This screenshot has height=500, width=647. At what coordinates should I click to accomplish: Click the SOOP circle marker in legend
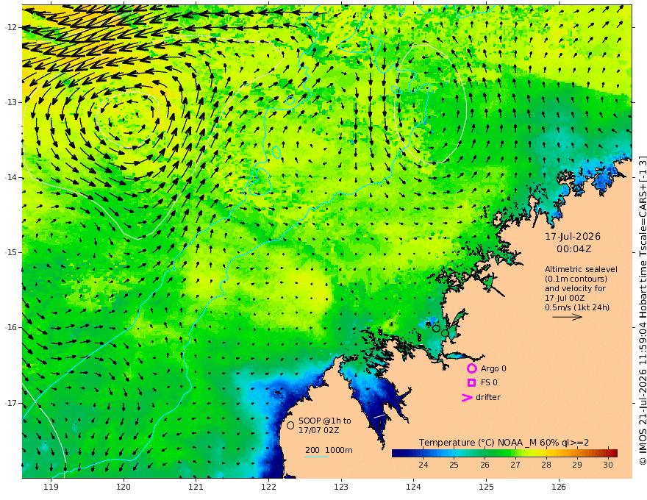click(290, 425)
